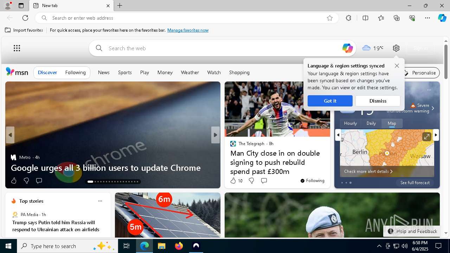Expand severe thunderstorm warning chevron
Viewport: 450px width, 253px height.
[433, 108]
